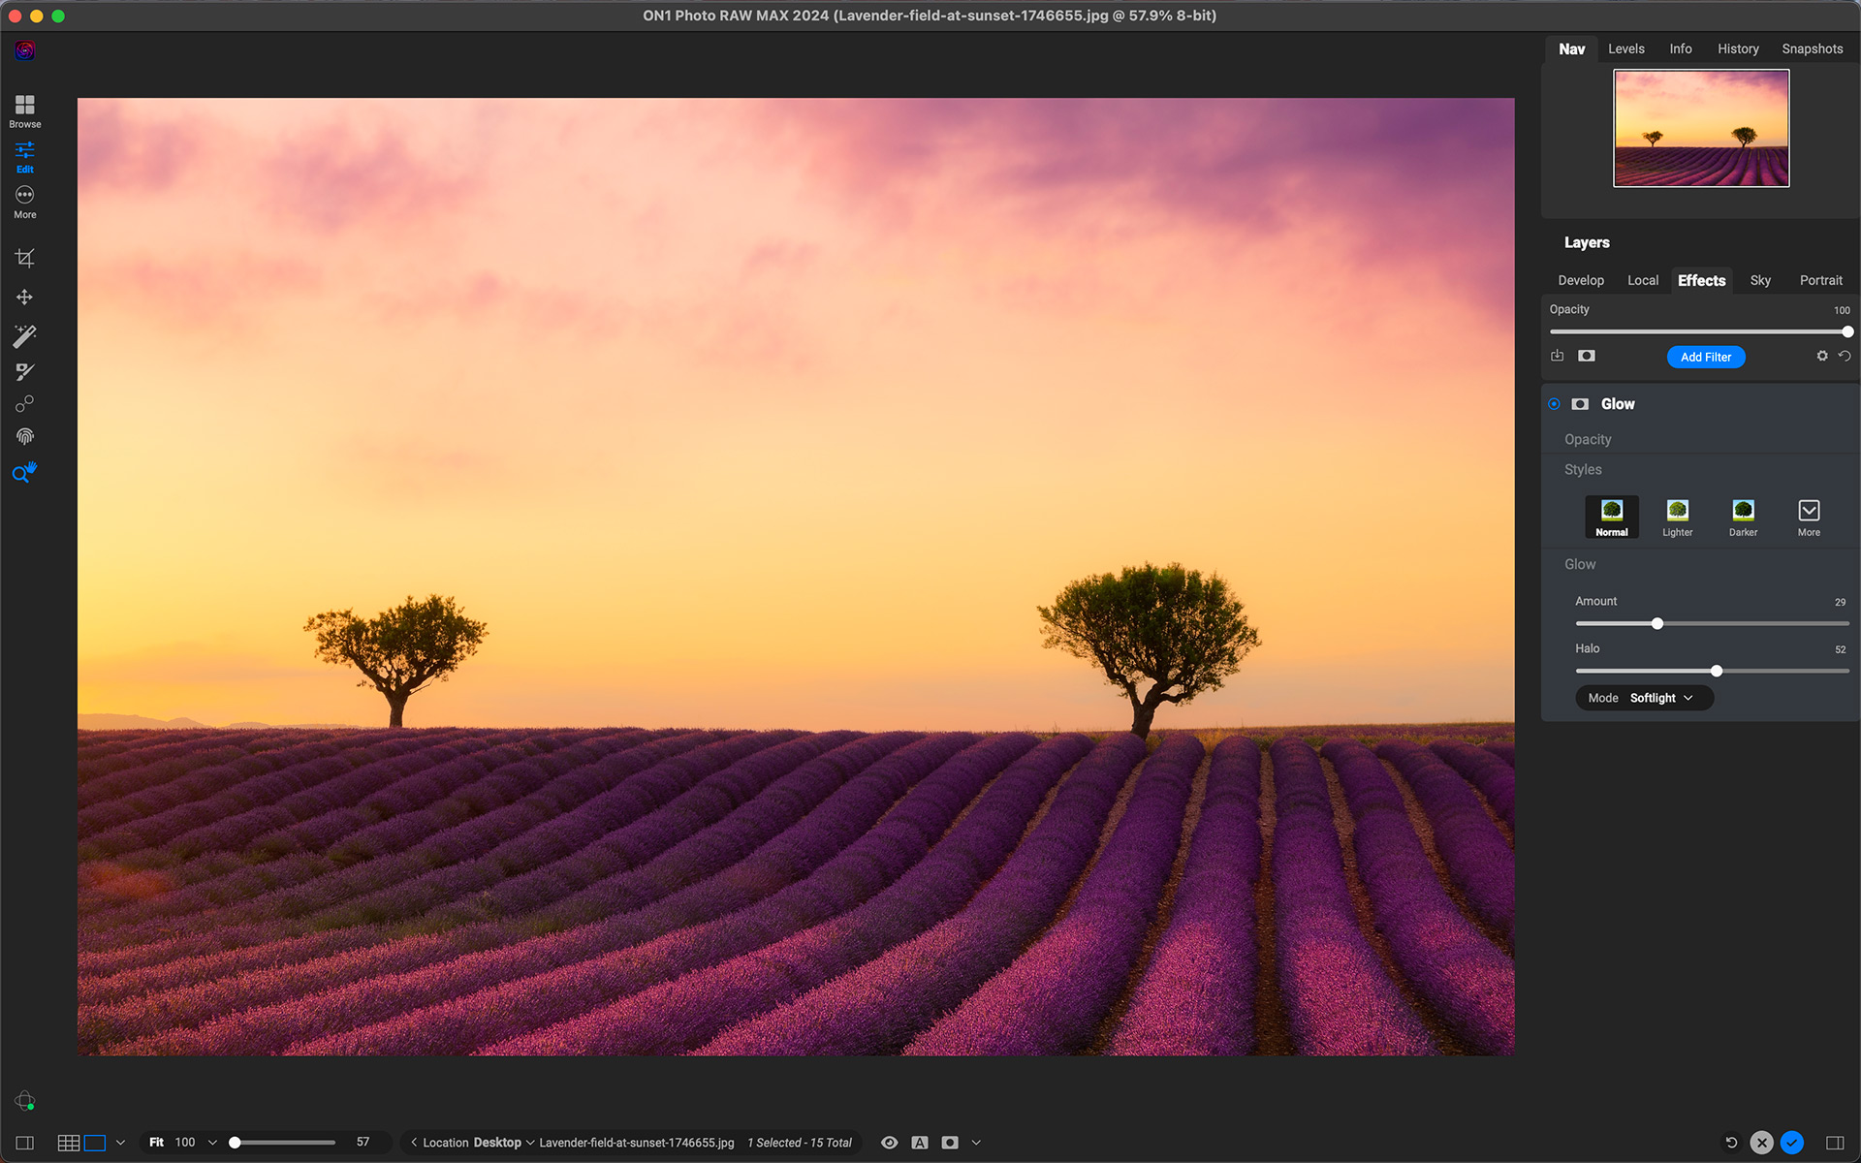Open the Fit zoom level dropdown
The height and width of the screenshot is (1163, 1861).
212,1142
